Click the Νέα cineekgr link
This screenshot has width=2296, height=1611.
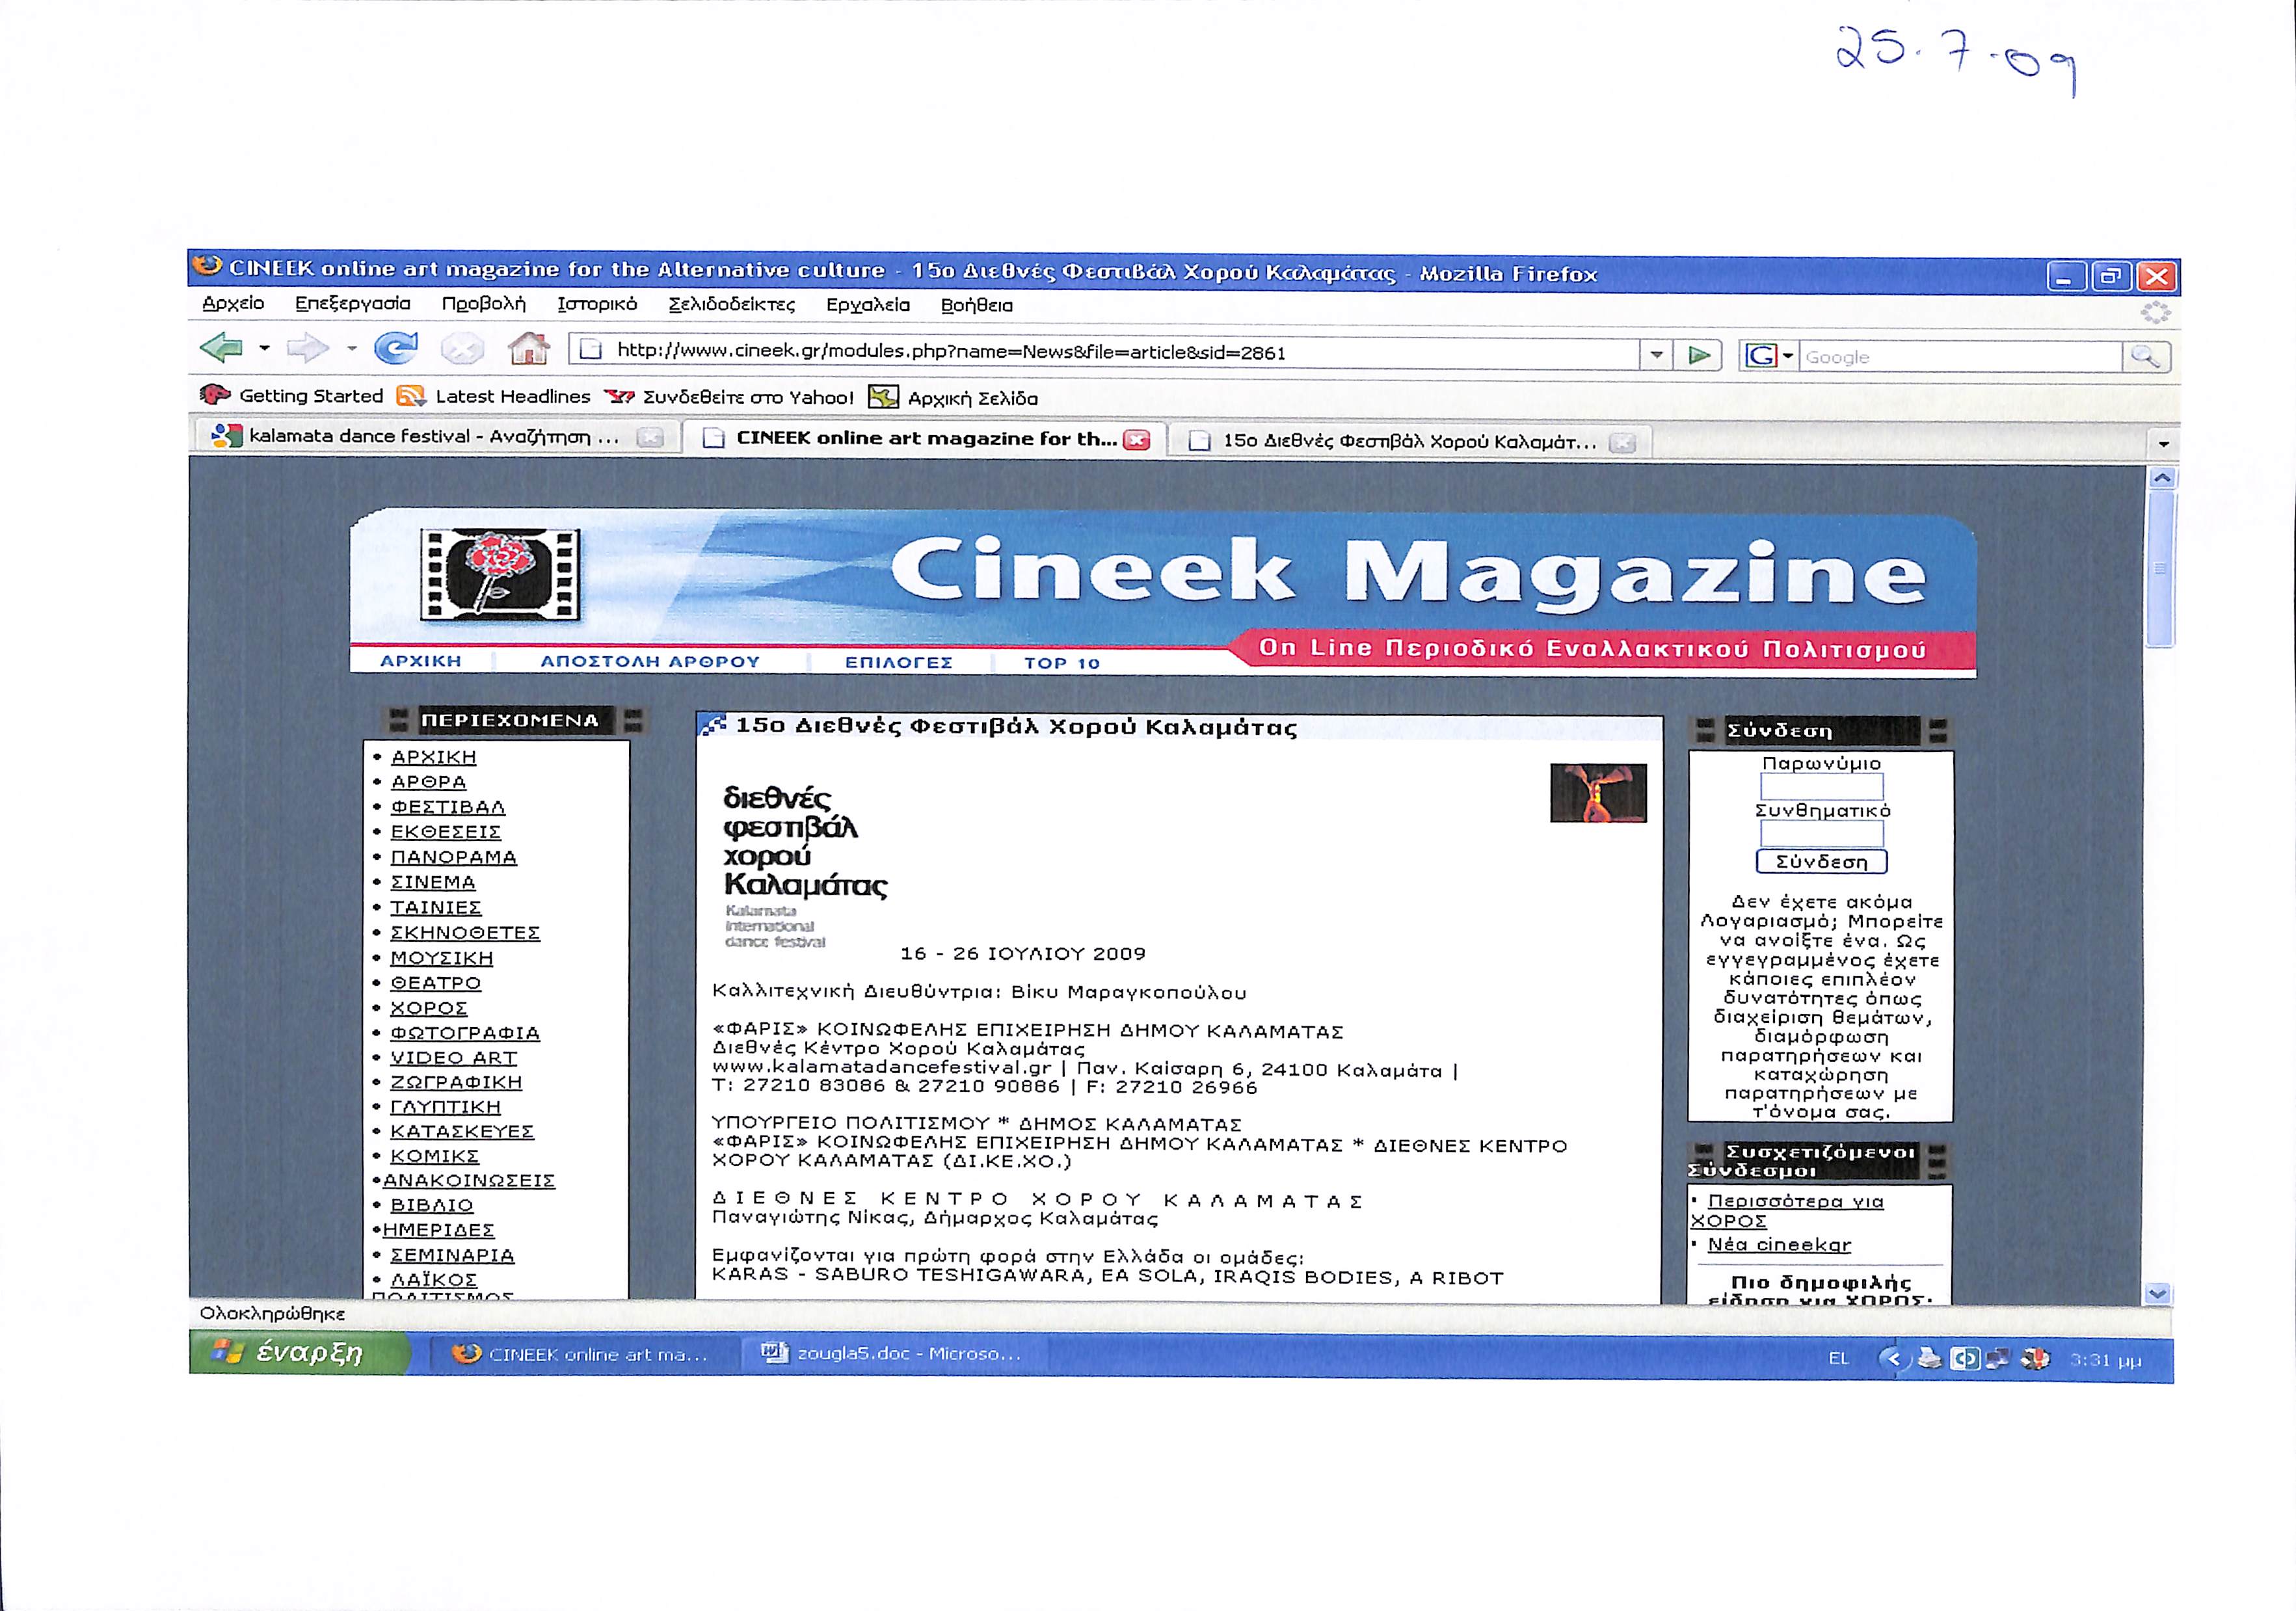click(x=1779, y=1245)
